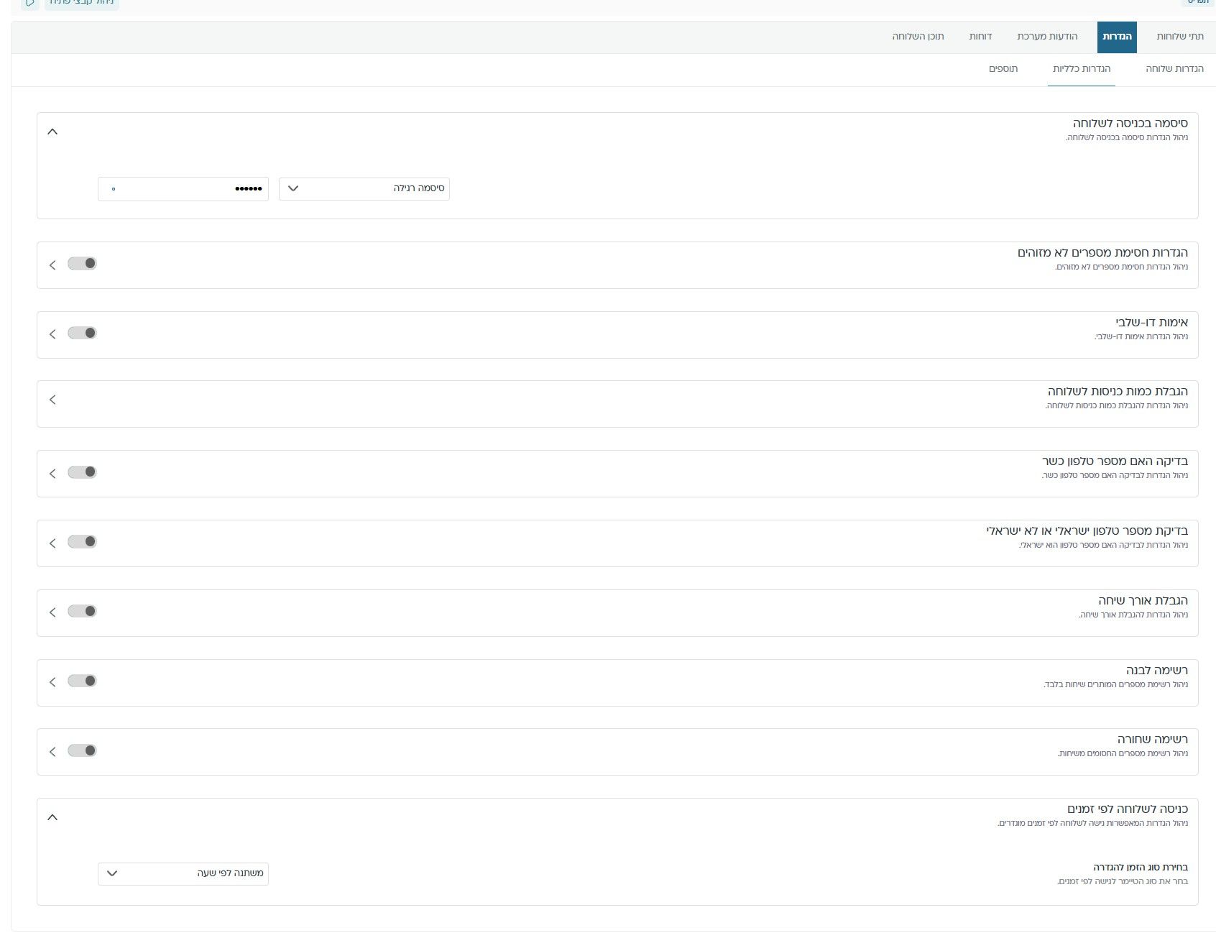Go to the הגדרות שלוחה sub-tab
The width and height of the screenshot is (1216, 933).
(1174, 69)
